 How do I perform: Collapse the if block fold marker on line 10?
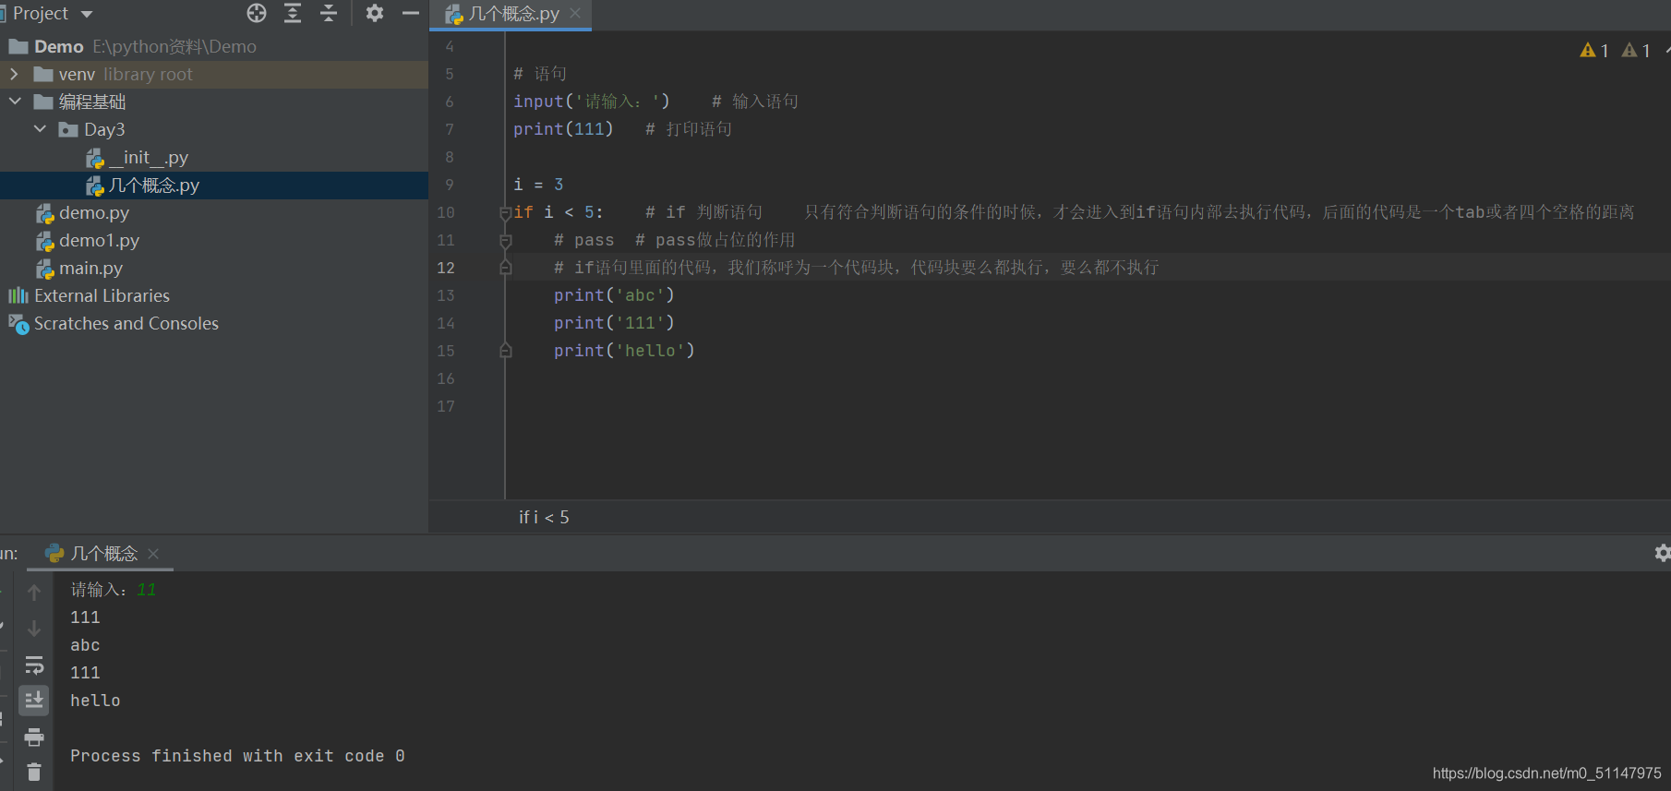(505, 213)
